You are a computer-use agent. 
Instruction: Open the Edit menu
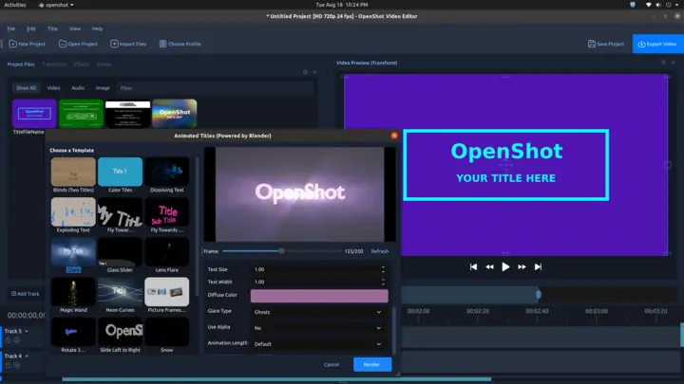tap(31, 28)
